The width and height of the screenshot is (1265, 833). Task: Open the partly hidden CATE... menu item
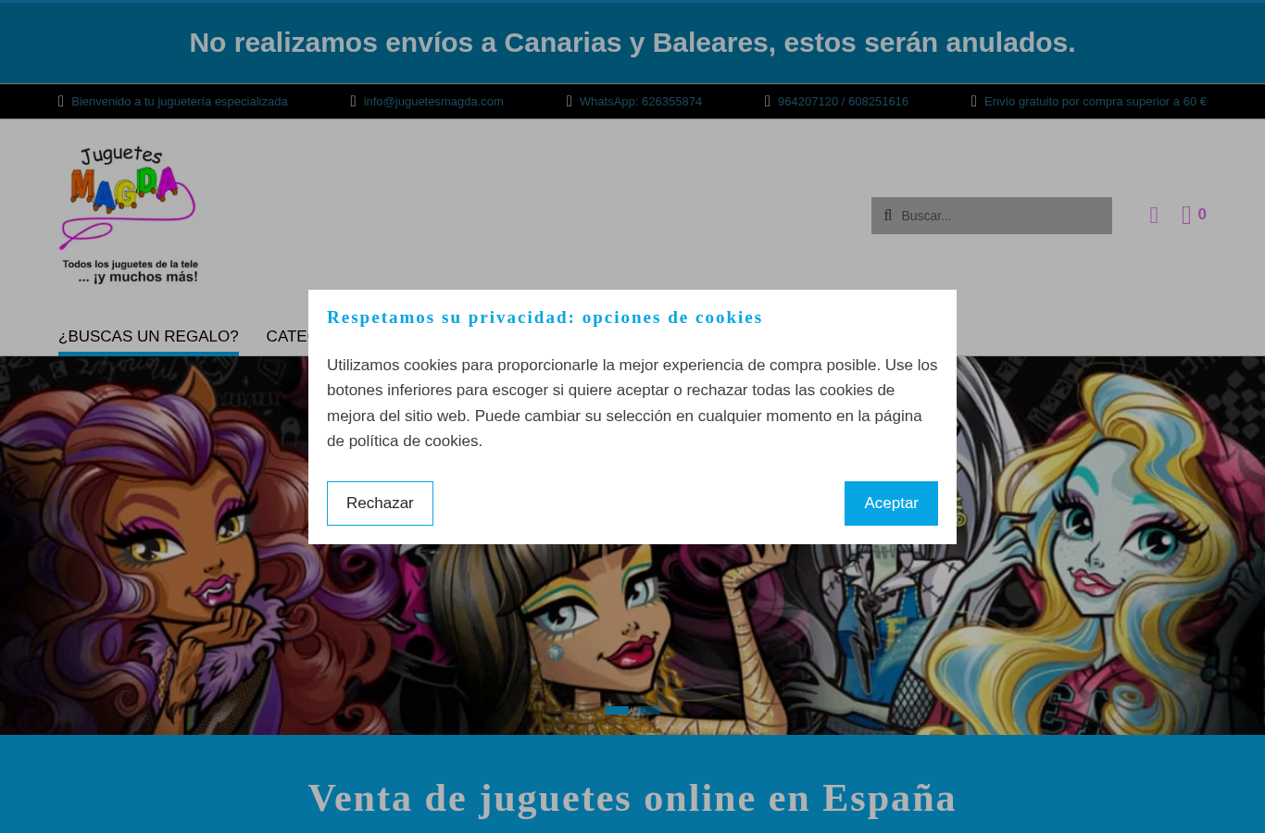click(x=287, y=337)
